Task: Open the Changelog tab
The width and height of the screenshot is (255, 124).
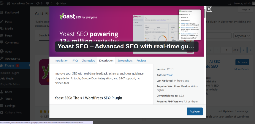Action: click(88, 61)
